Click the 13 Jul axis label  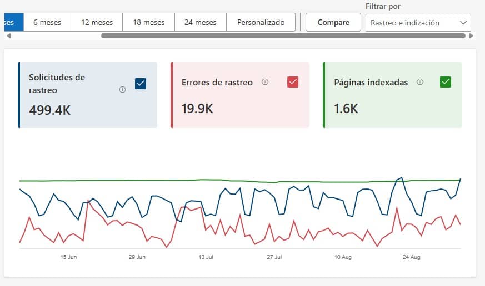[x=206, y=257]
